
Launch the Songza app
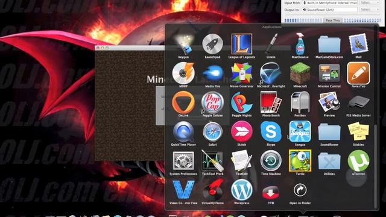click(300, 131)
